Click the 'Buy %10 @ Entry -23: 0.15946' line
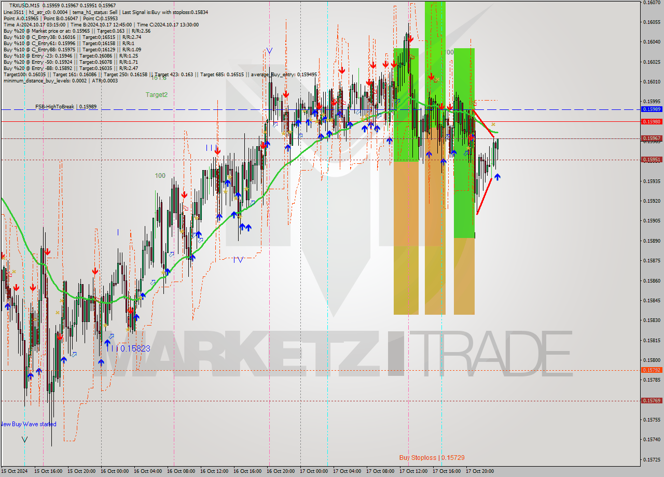This screenshot has width=664, height=477. pos(71,55)
